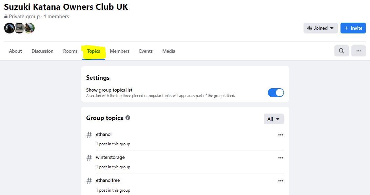Open the Discussion tab
This screenshot has height=195, width=370.
click(x=42, y=51)
